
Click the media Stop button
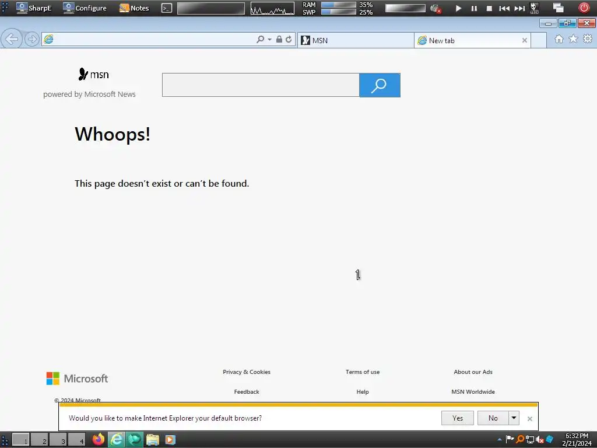point(489,8)
